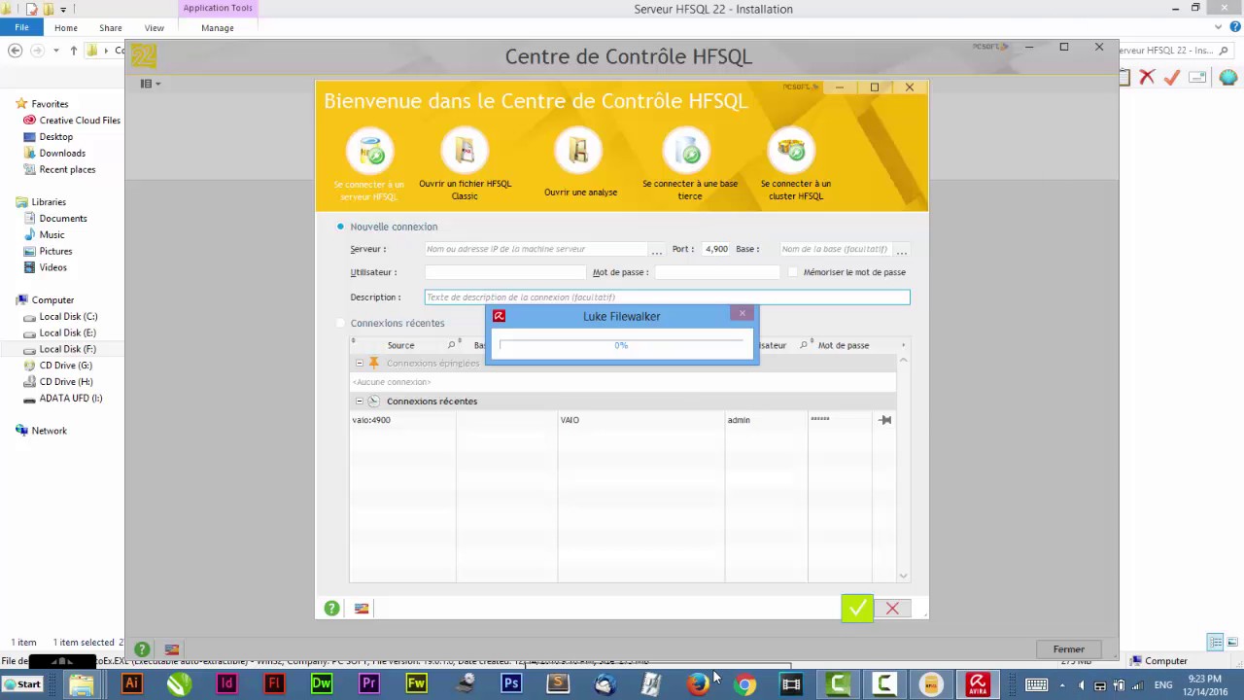Image resolution: width=1244 pixels, height=700 pixels.
Task: Enable 'Mémoriser le mot de passe' checkbox
Action: (x=793, y=272)
